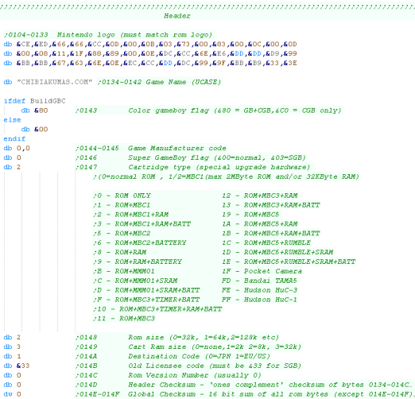Image resolution: width=415 pixels, height=399 pixels.
Task: Click the 'B - ROM+MMM01' entry
Action: click(x=124, y=271)
